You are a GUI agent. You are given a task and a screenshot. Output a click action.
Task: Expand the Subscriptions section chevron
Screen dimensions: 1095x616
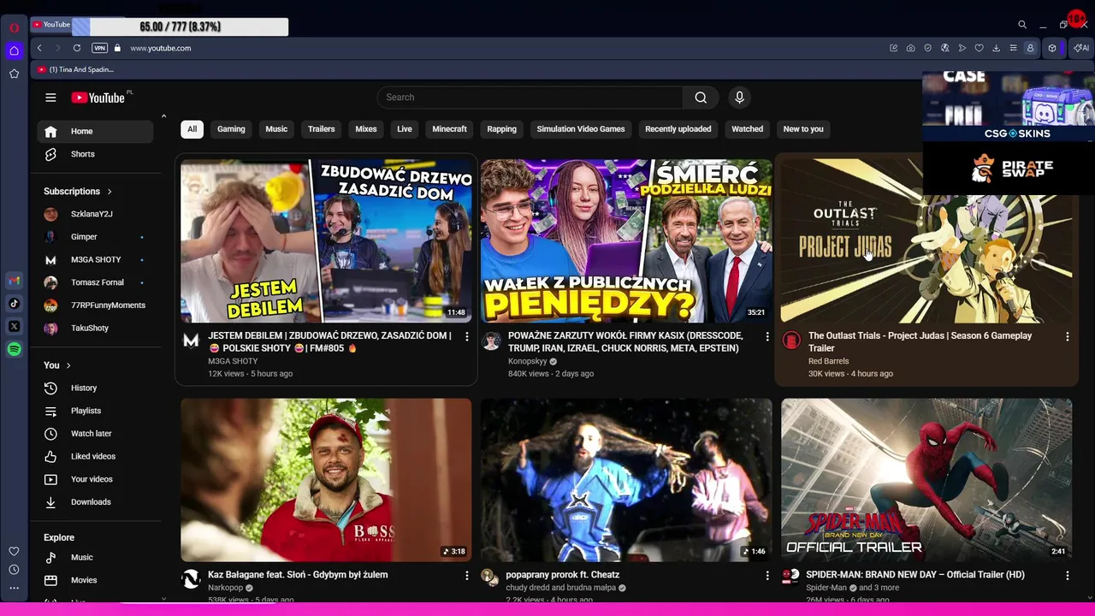click(x=109, y=192)
